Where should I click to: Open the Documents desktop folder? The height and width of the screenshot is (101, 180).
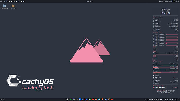click(5, 7)
